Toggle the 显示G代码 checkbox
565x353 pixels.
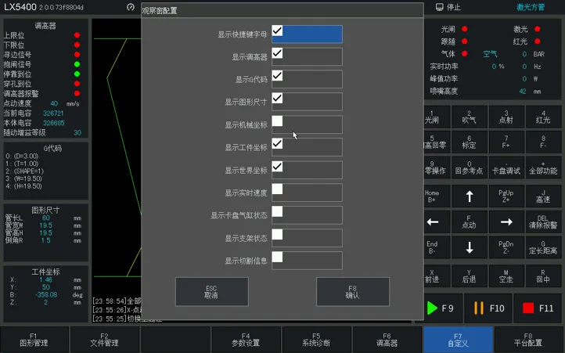[x=277, y=76]
